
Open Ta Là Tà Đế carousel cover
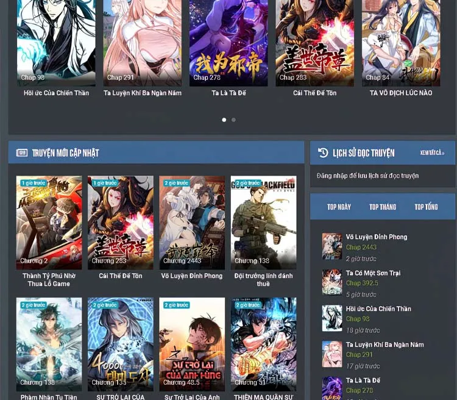click(x=228, y=43)
